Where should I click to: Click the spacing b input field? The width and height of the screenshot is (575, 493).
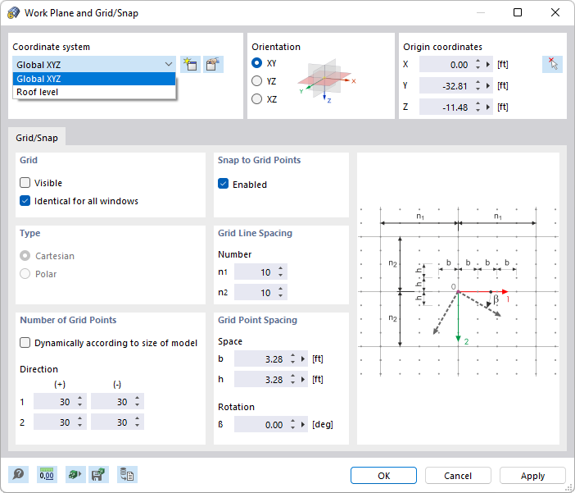pos(260,358)
